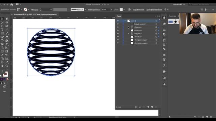Image resolution: width=216 pixels, height=121 pixels.
Task: Toggle visibility of second Группа item
Action: point(118,34)
